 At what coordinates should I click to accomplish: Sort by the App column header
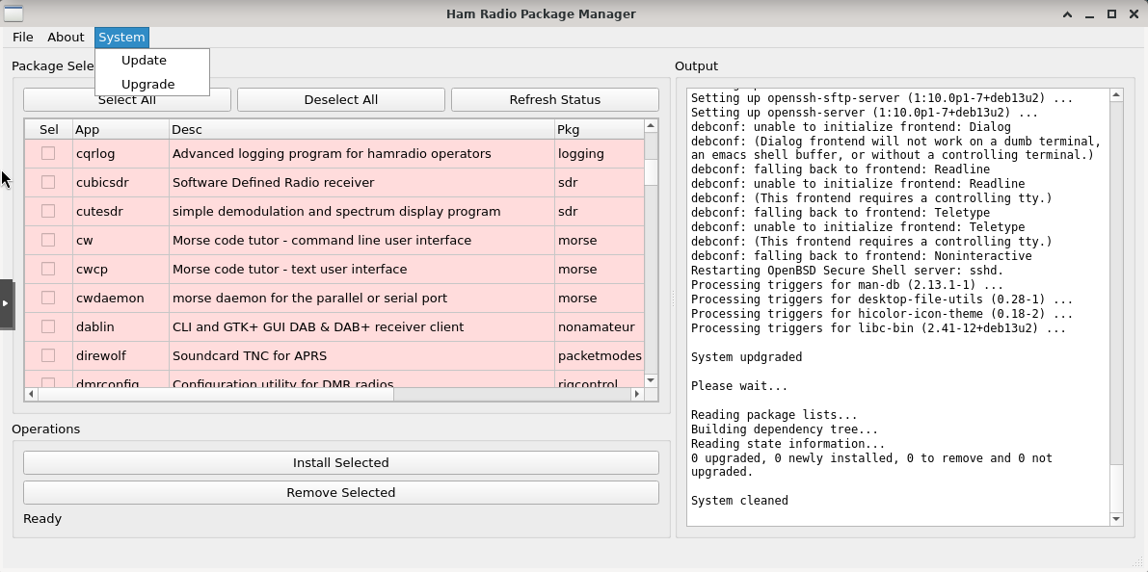click(120, 129)
